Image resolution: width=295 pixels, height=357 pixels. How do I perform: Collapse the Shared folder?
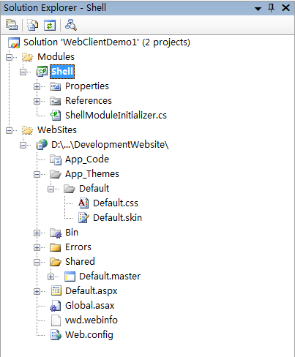pyautogui.click(x=37, y=263)
